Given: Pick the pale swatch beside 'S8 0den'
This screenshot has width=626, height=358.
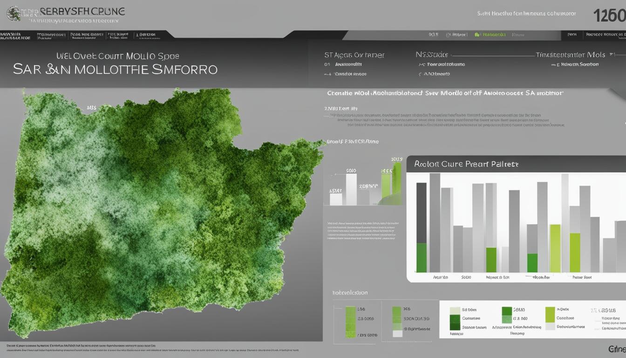Looking at the screenshot, I should pyautogui.click(x=455, y=310).
